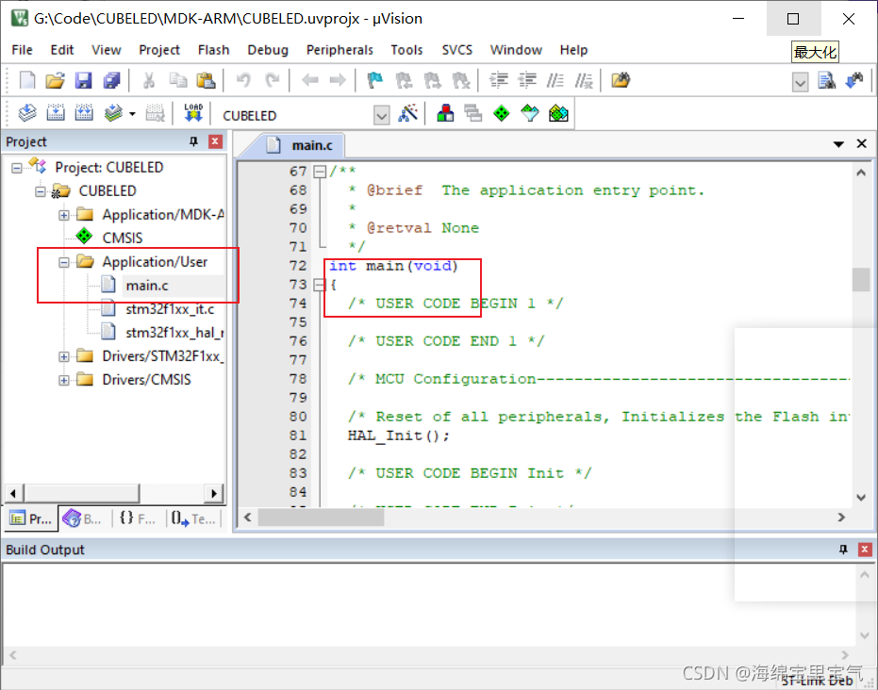
Task: Expand the Application/MDK-ARM folder
Action: pyautogui.click(x=64, y=215)
